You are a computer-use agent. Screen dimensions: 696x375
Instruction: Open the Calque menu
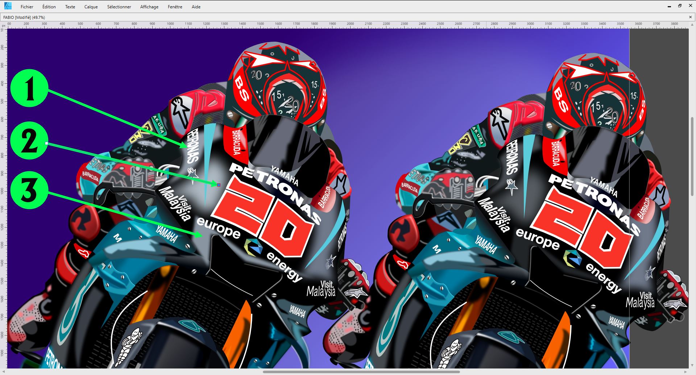tap(91, 7)
